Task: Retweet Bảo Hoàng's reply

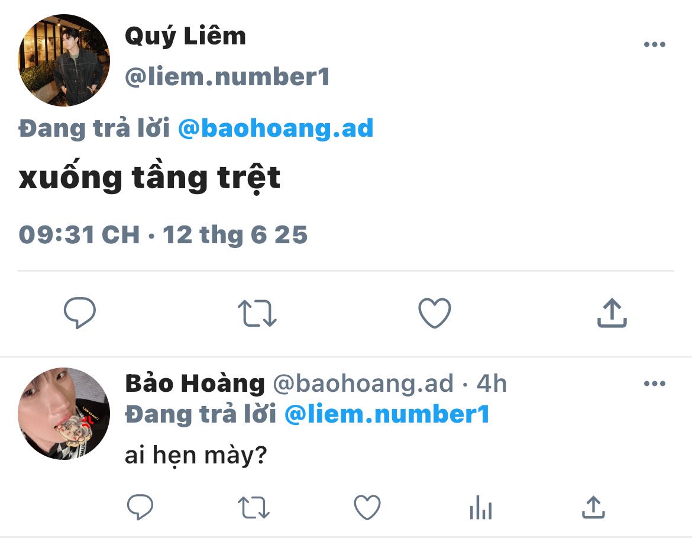Action: tap(254, 507)
